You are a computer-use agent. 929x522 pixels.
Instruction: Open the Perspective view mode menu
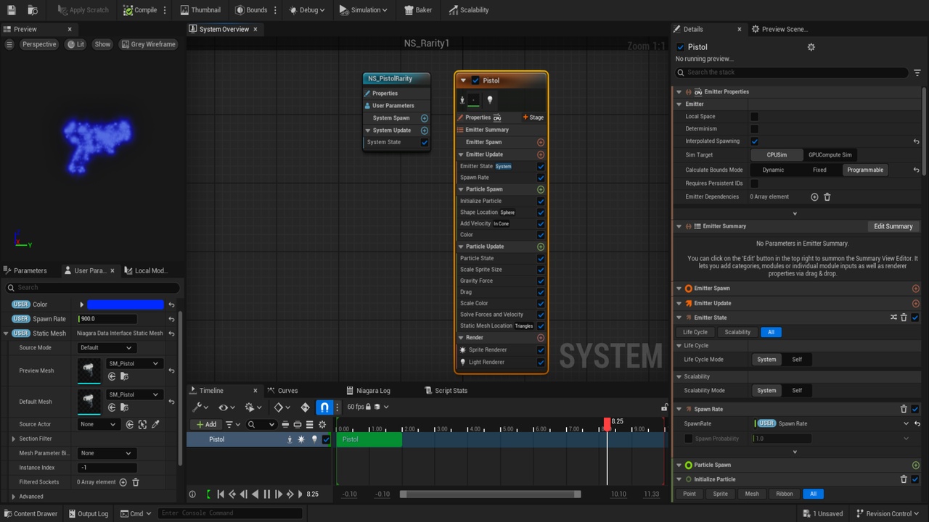(39, 44)
